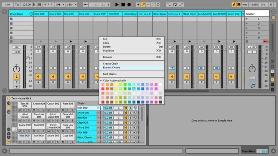Image resolution: width=278 pixels, height=156 pixels.
Task: Open the Info View toggle at bottom left
Action: pyautogui.click(x=5, y=151)
